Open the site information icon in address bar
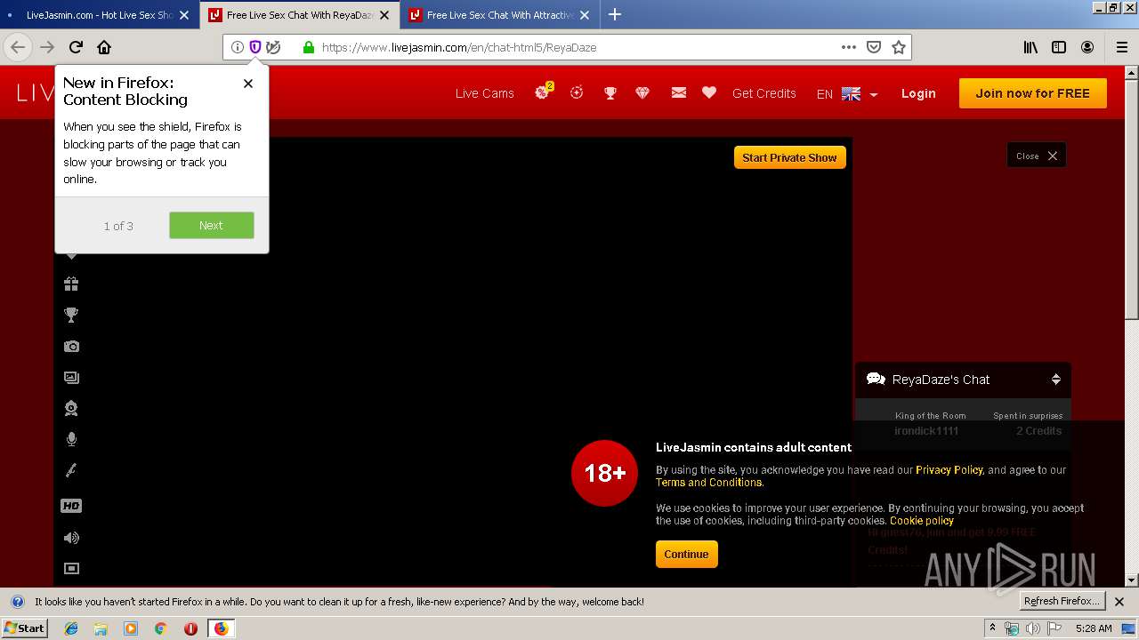 (237, 47)
